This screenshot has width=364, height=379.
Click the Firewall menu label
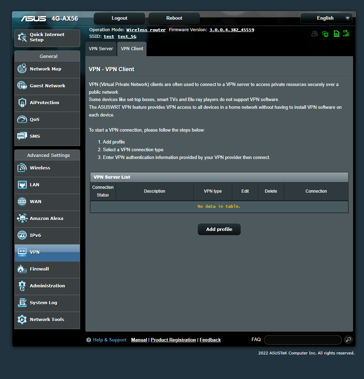click(x=39, y=269)
